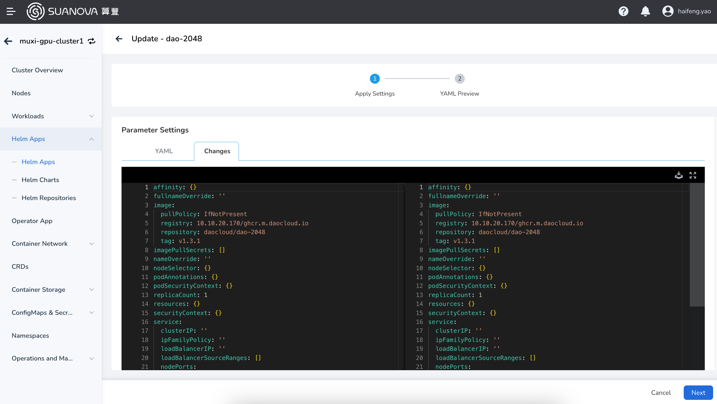717x404 pixels.
Task: Open the hamburger navigation menu
Action: [11, 11]
